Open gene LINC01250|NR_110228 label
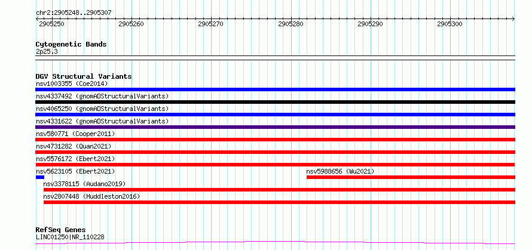532x250 pixels. coord(70,237)
